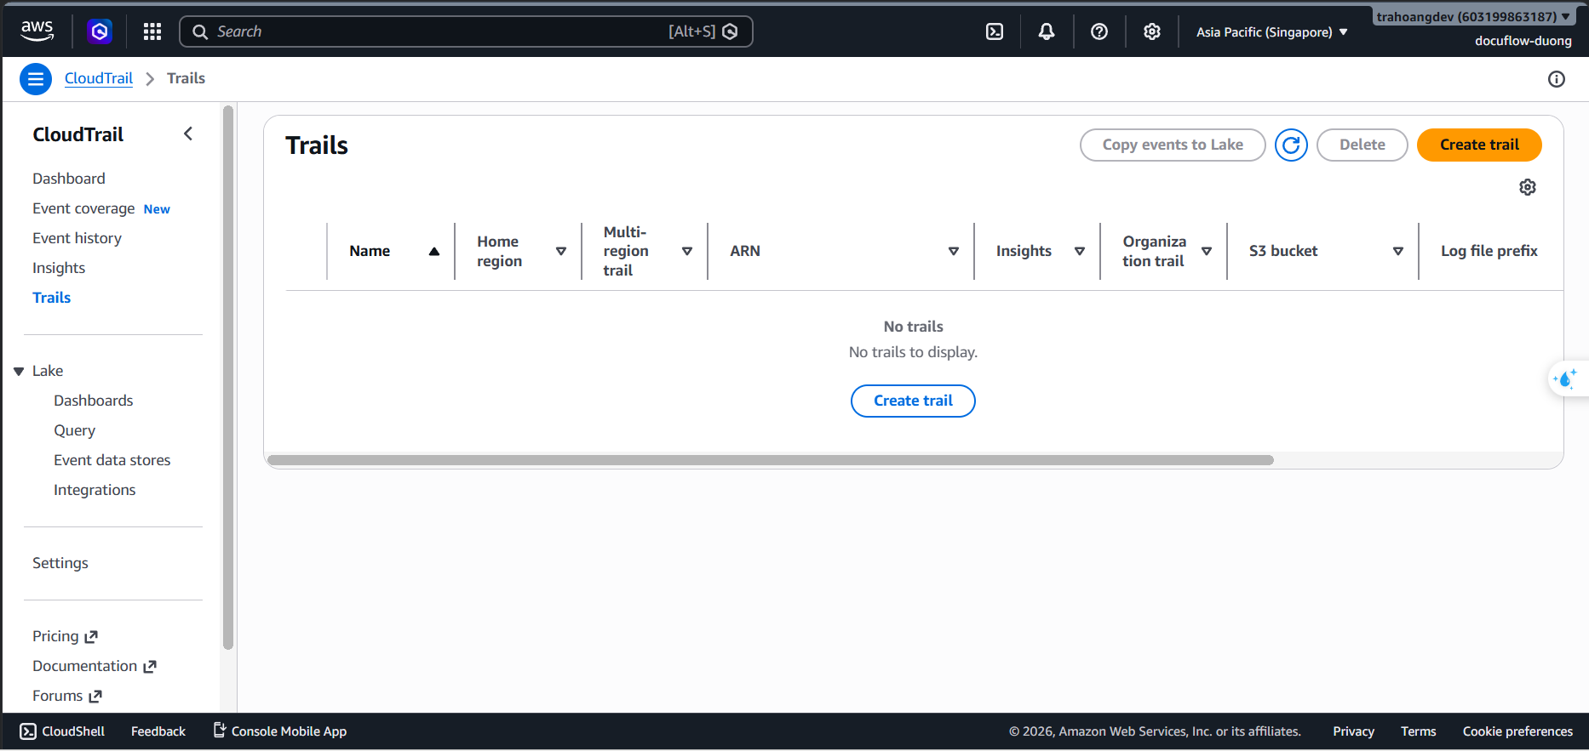Screen dimensions: 1589x751
Task: Click the Console Mobile App phone icon
Action: click(219, 731)
